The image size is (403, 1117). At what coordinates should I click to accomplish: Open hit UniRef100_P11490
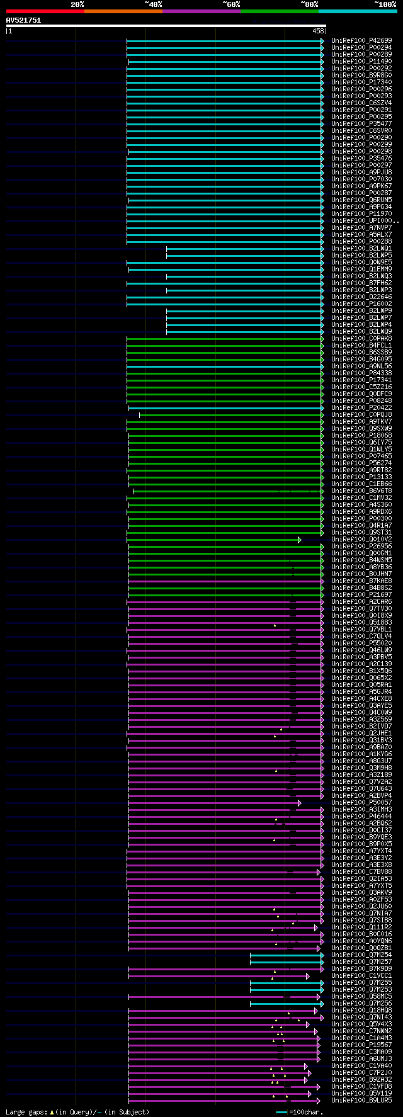361,62
